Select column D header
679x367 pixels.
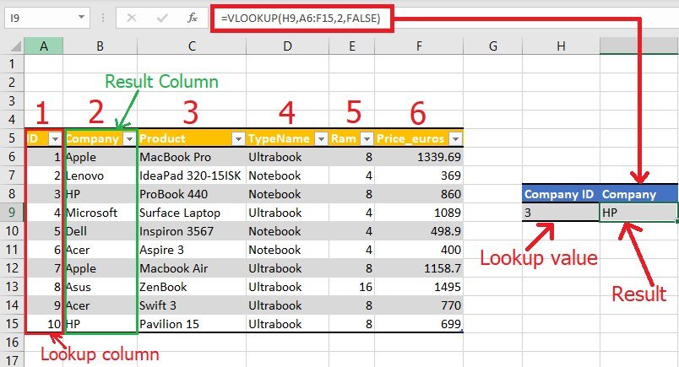click(x=287, y=46)
